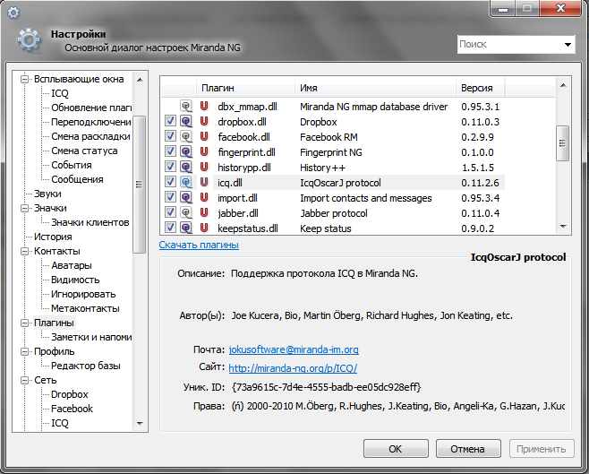Select Facebook under Сеть
Image resolution: width=589 pixels, height=474 pixels.
pyautogui.click(x=72, y=409)
